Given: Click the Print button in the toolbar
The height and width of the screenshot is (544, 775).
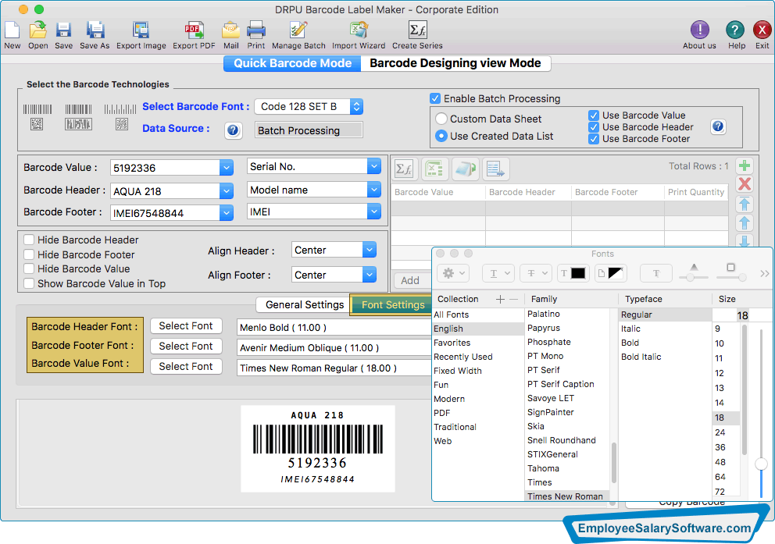Looking at the screenshot, I should (256, 31).
